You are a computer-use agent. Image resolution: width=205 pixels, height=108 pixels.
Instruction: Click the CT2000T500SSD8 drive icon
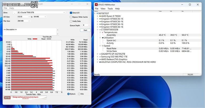click(100, 30)
